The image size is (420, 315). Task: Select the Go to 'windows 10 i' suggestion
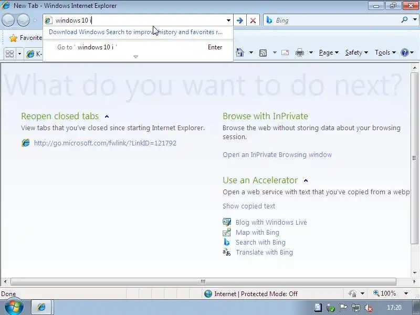click(138, 47)
